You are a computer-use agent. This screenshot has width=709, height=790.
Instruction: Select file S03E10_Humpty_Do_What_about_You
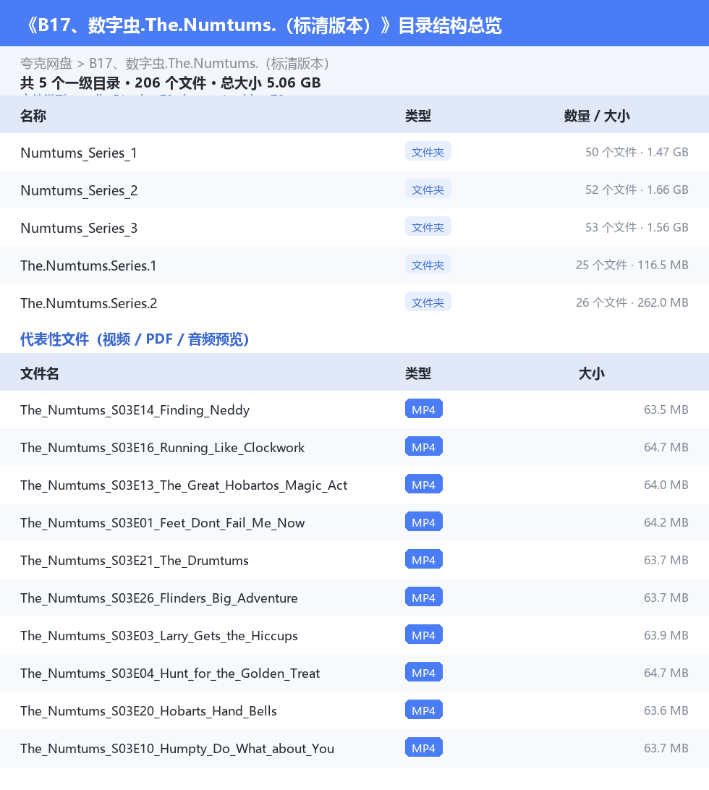[x=177, y=749]
